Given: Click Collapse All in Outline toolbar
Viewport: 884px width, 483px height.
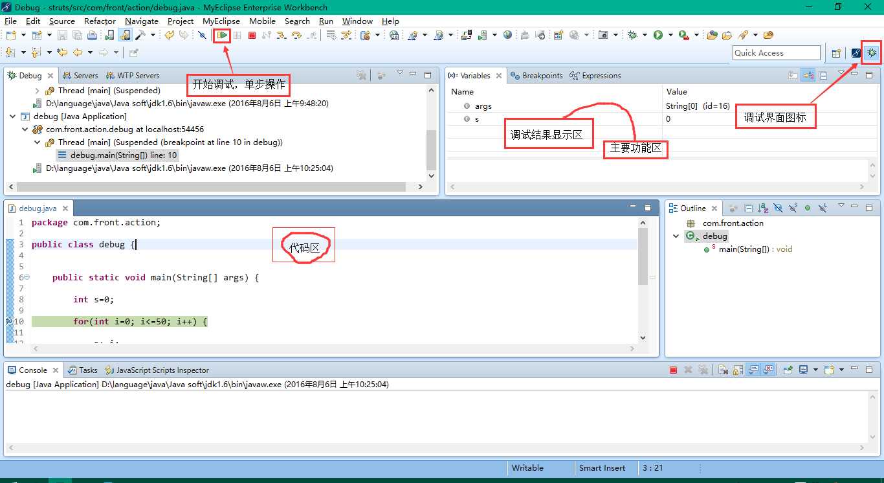Looking at the screenshot, I should coord(749,208).
